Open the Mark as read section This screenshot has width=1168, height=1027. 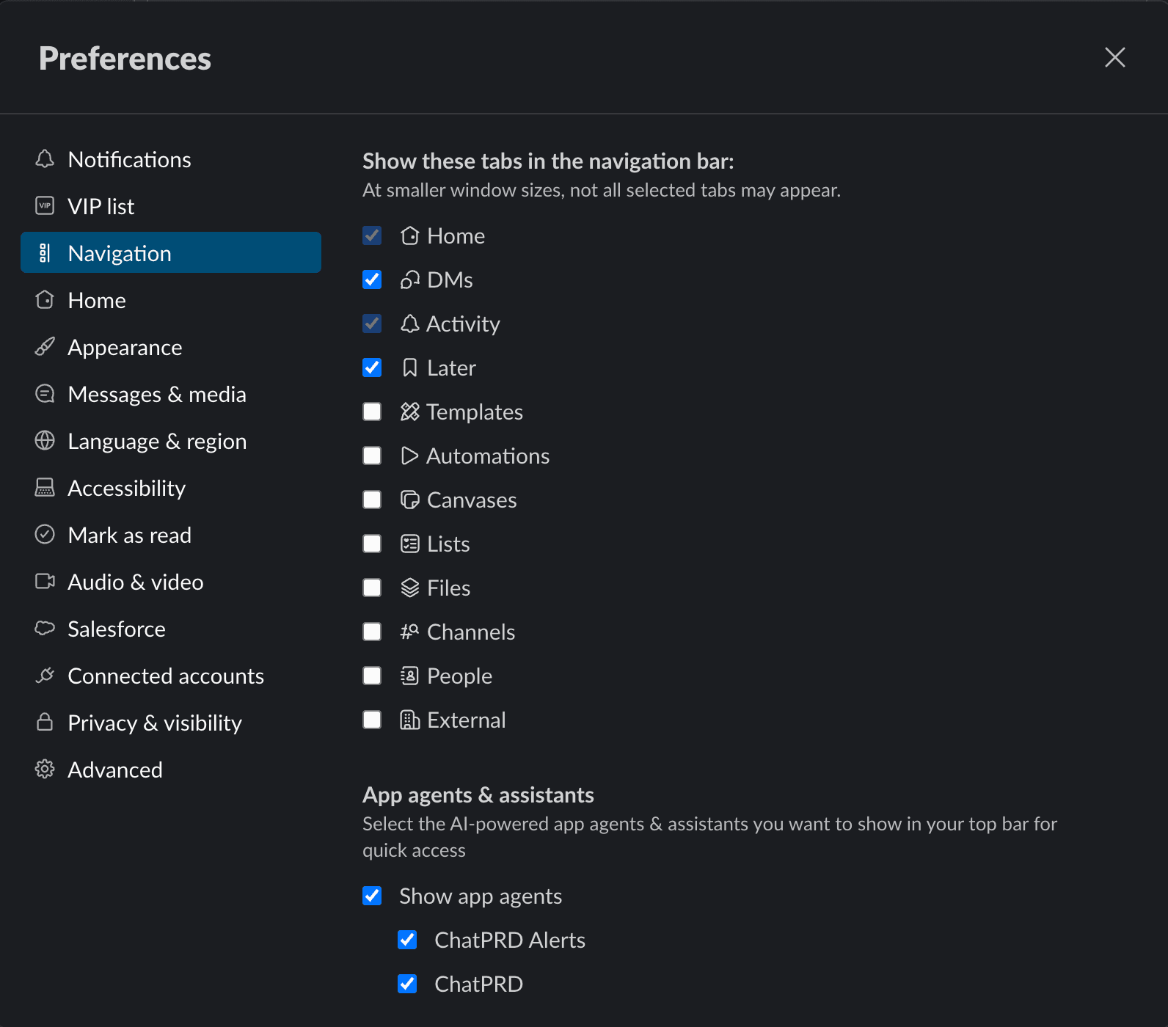129,535
